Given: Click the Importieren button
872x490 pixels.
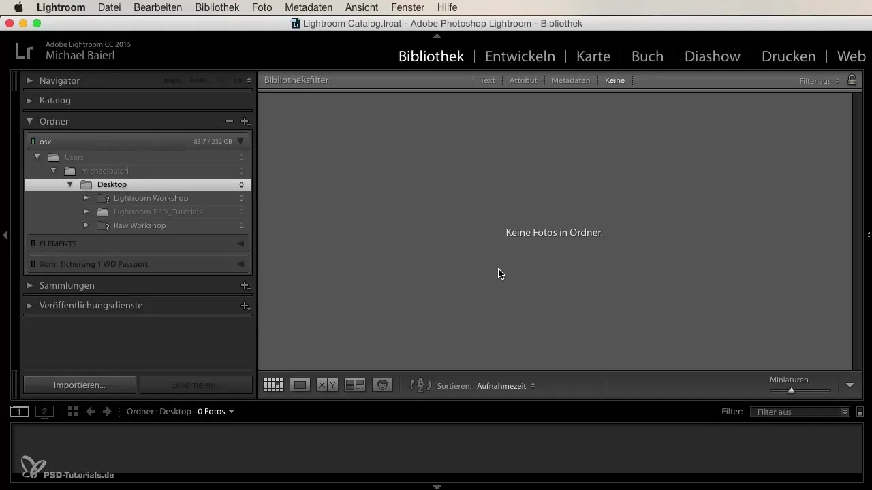Looking at the screenshot, I should click(80, 385).
